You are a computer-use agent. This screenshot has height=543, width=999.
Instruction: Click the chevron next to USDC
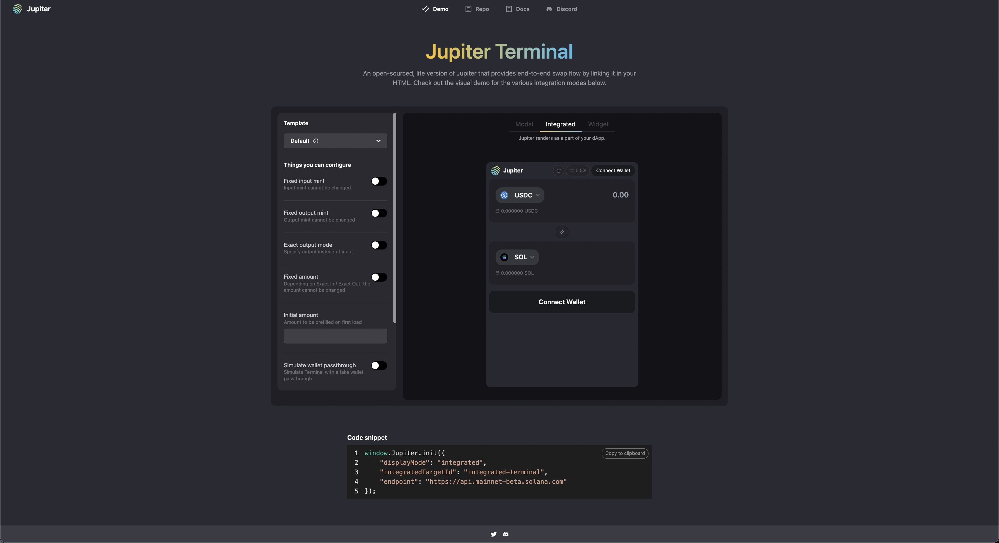[538, 195]
